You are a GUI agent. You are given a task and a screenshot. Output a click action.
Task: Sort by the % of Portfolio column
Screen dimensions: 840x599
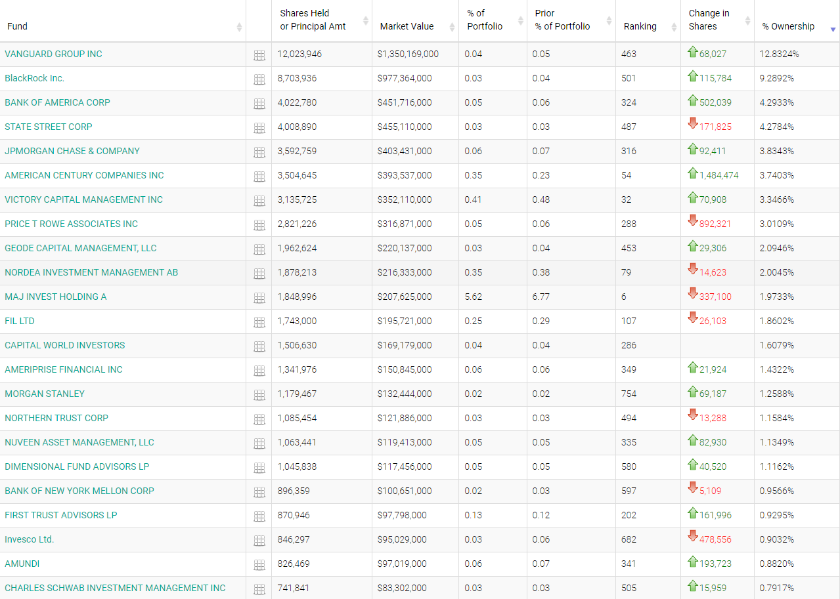point(493,21)
